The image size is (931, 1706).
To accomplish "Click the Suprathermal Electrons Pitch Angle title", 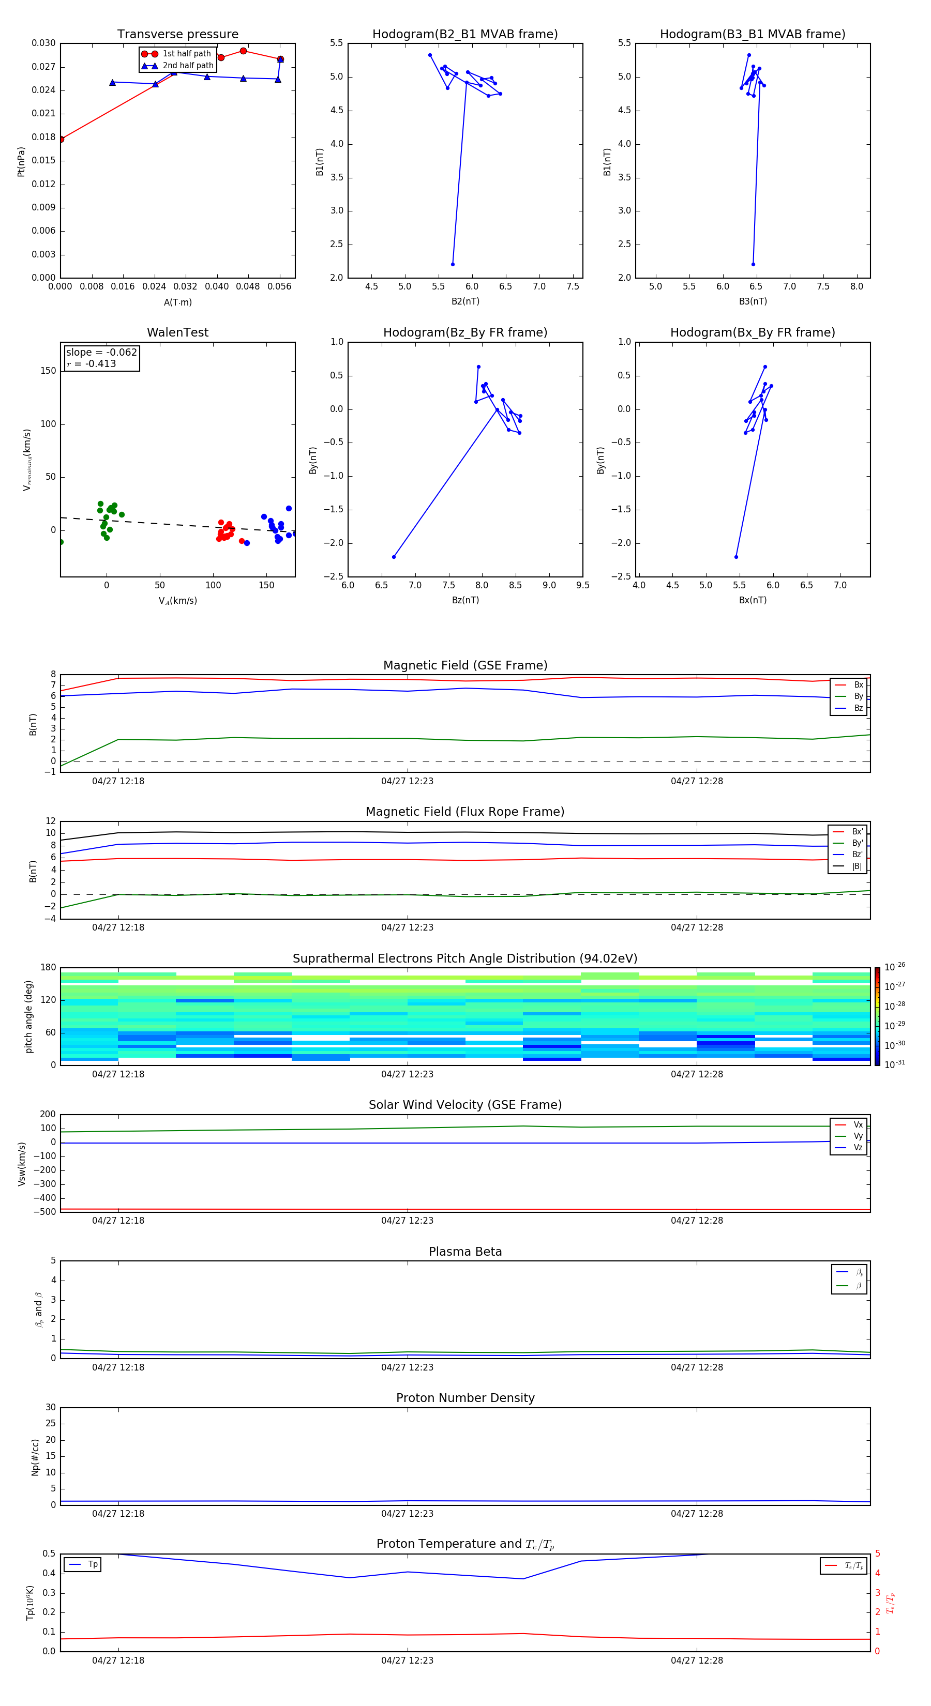I will (x=465, y=959).
